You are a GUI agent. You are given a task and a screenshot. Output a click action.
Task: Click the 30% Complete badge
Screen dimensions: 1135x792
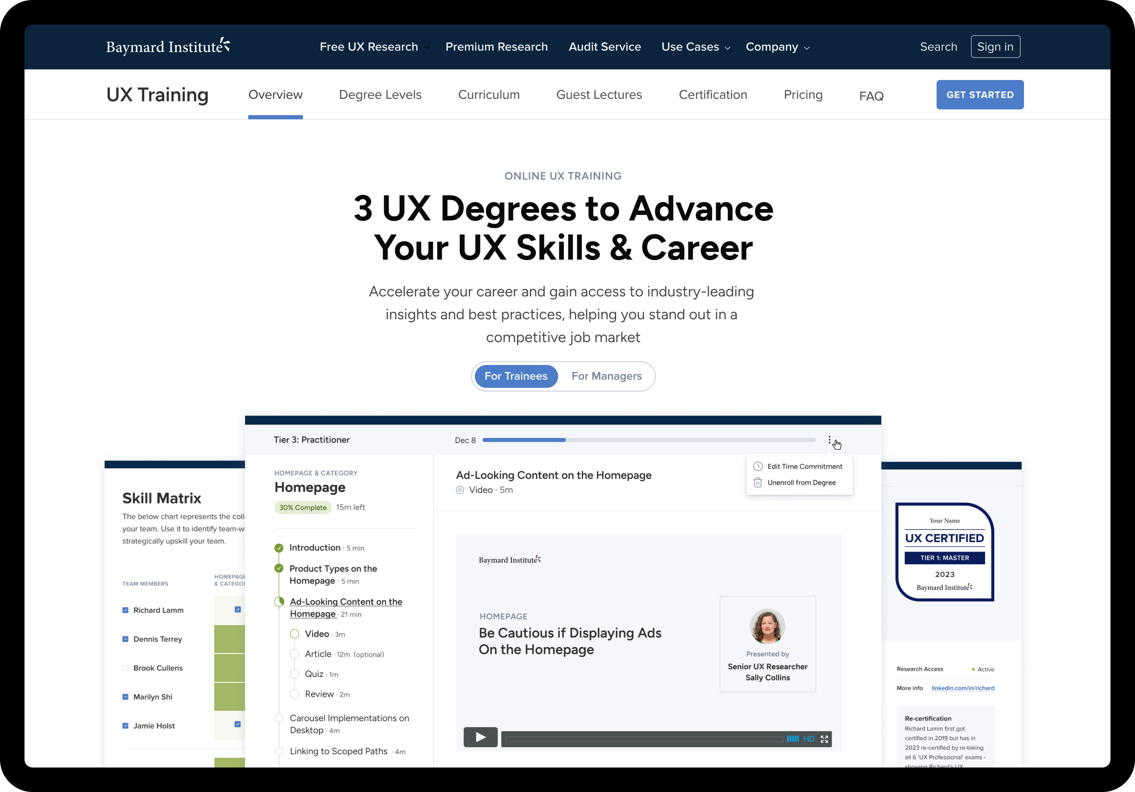303,507
